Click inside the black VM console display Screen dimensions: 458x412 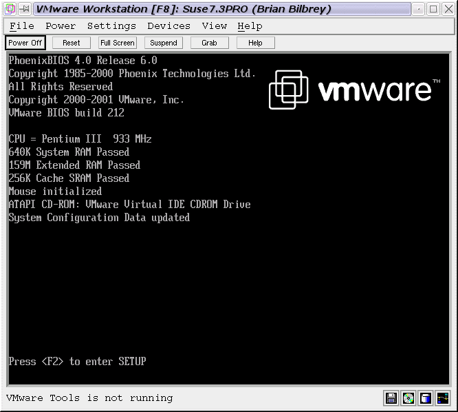227,289
